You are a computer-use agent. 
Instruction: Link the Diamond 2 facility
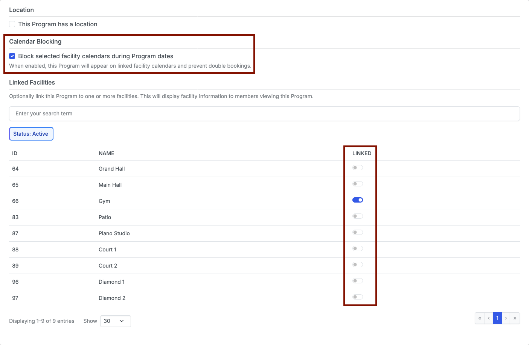pos(358,297)
